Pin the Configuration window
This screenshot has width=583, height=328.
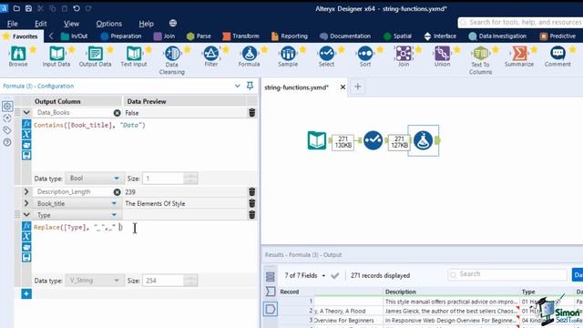(x=250, y=86)
